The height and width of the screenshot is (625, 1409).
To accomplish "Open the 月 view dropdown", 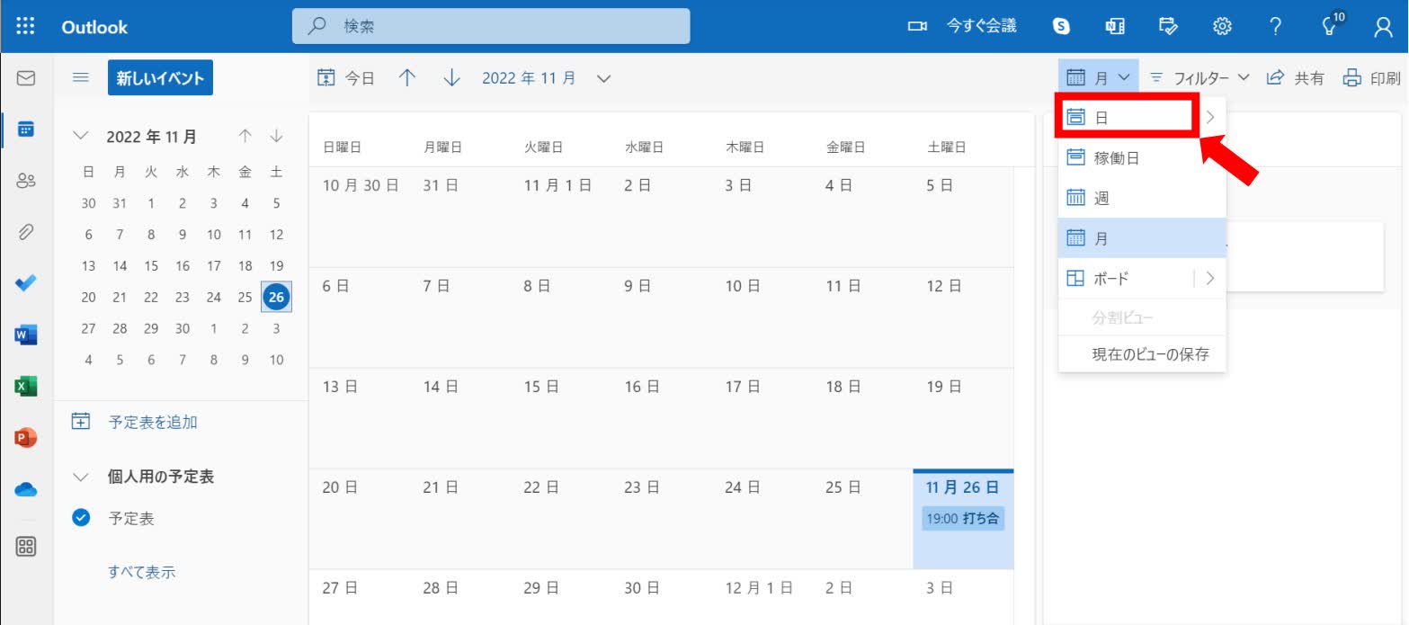I will click(1099, 77).
